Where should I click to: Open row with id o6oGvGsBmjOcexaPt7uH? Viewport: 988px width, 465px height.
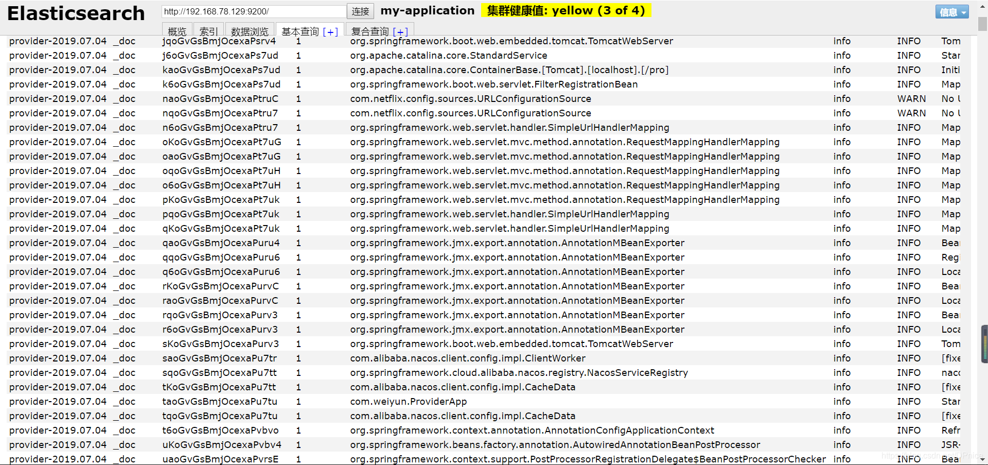click(x=221, y=185)
